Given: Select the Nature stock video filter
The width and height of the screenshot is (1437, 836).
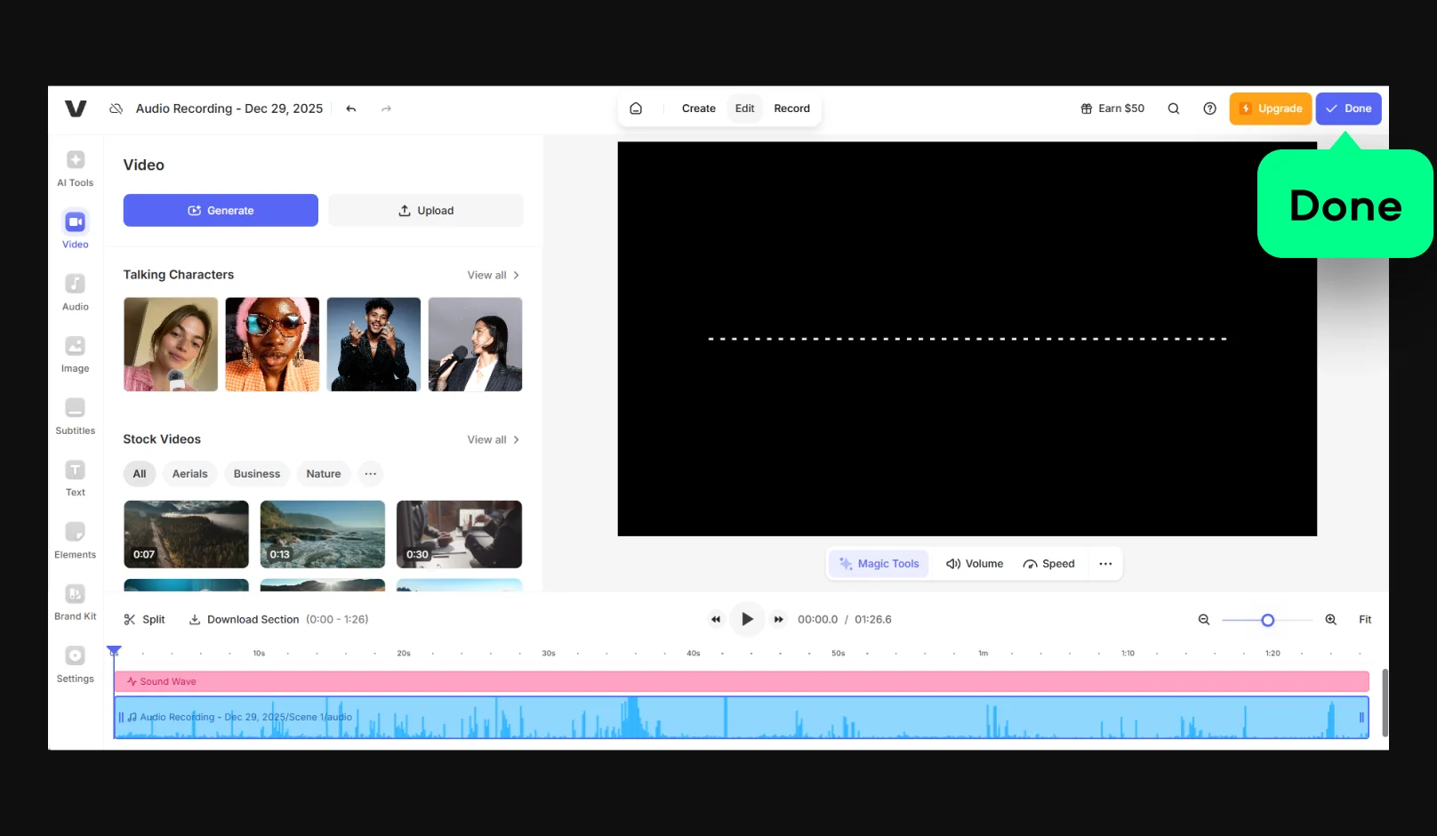Looking at the screenshot, I should 324,474.
